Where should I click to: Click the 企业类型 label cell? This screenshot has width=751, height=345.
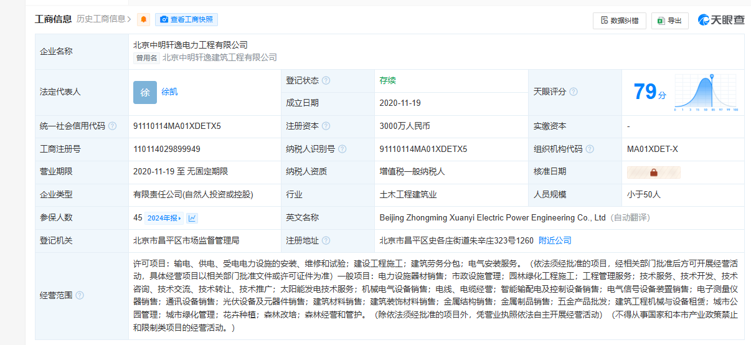(82, 195)
